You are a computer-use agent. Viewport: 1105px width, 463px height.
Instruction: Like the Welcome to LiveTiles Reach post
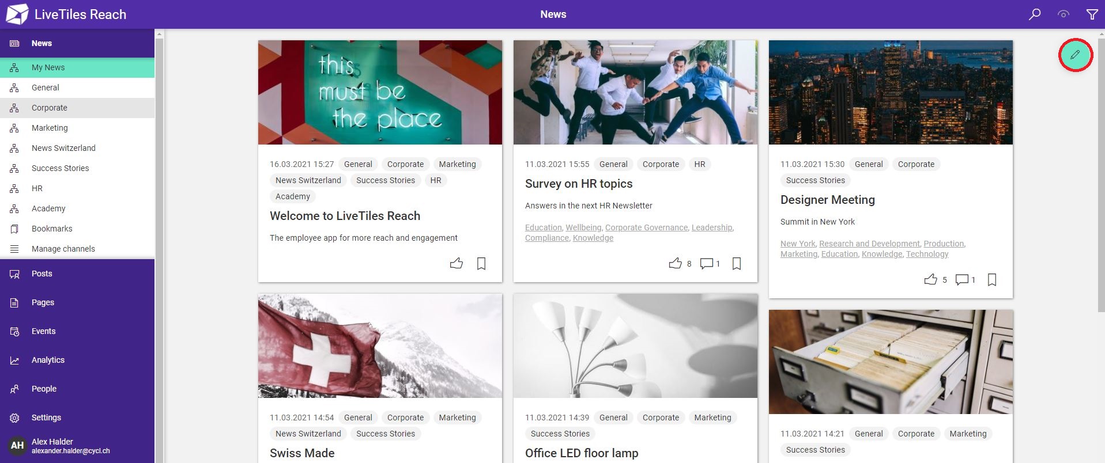pos(457,264)
